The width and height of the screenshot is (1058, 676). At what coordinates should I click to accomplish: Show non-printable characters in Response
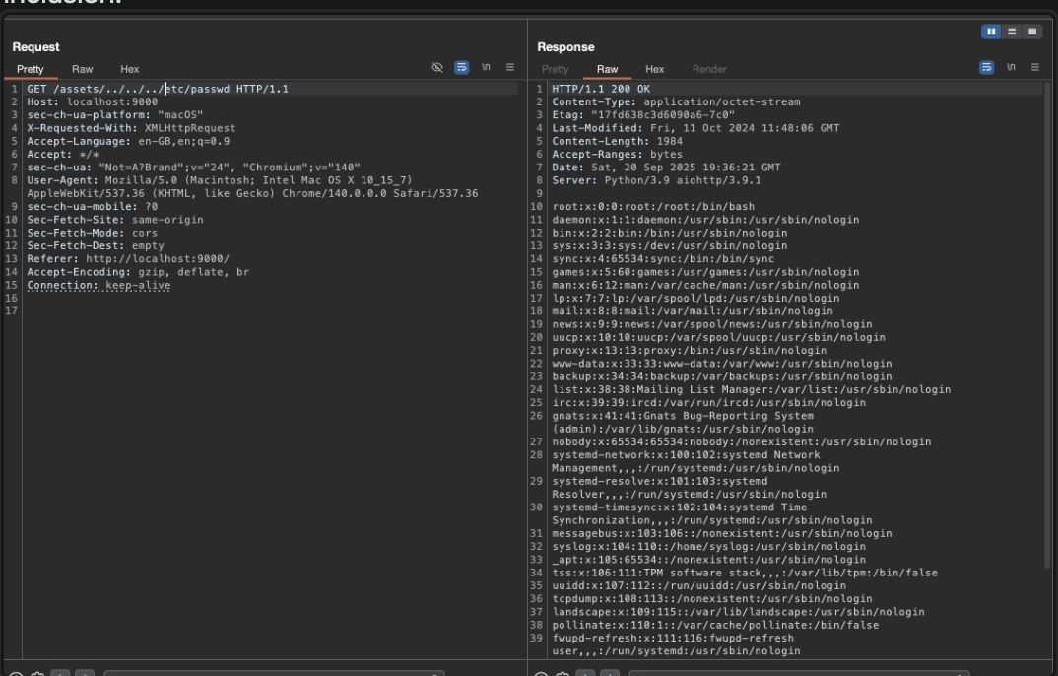pyautogui.click(x=1012, y=69)
